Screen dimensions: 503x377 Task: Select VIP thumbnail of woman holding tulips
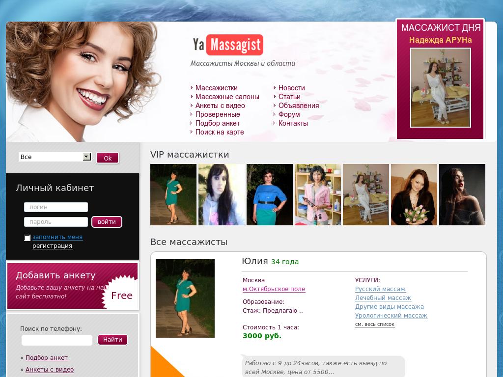[x=414, y=194]
